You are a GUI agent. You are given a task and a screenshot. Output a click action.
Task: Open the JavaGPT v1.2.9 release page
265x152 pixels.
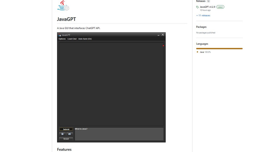pyautogui.click(x=208, y=7)
